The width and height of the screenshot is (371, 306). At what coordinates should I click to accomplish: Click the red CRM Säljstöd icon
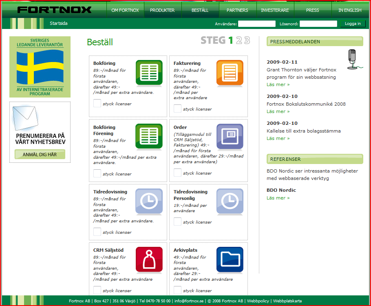149,259
